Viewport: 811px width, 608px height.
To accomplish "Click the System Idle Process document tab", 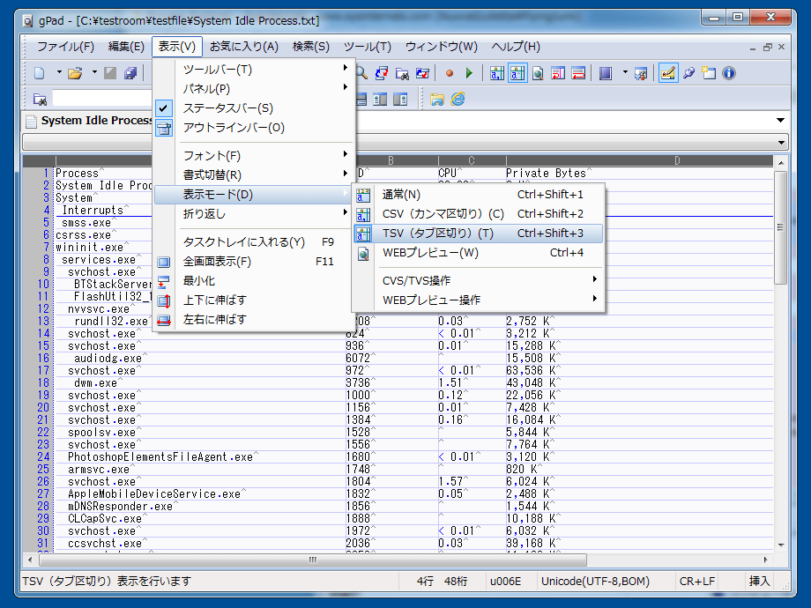I will click(88, 121).
